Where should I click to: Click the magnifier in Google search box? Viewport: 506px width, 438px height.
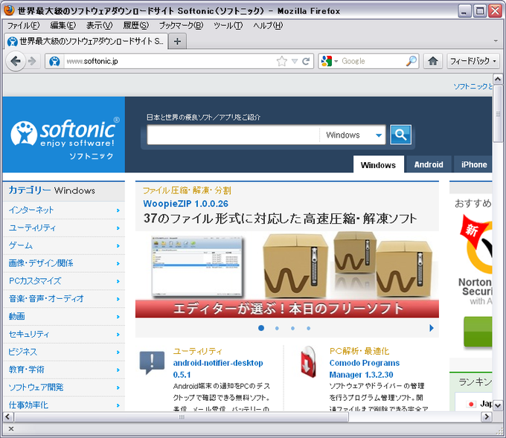[x=411, y=61]
